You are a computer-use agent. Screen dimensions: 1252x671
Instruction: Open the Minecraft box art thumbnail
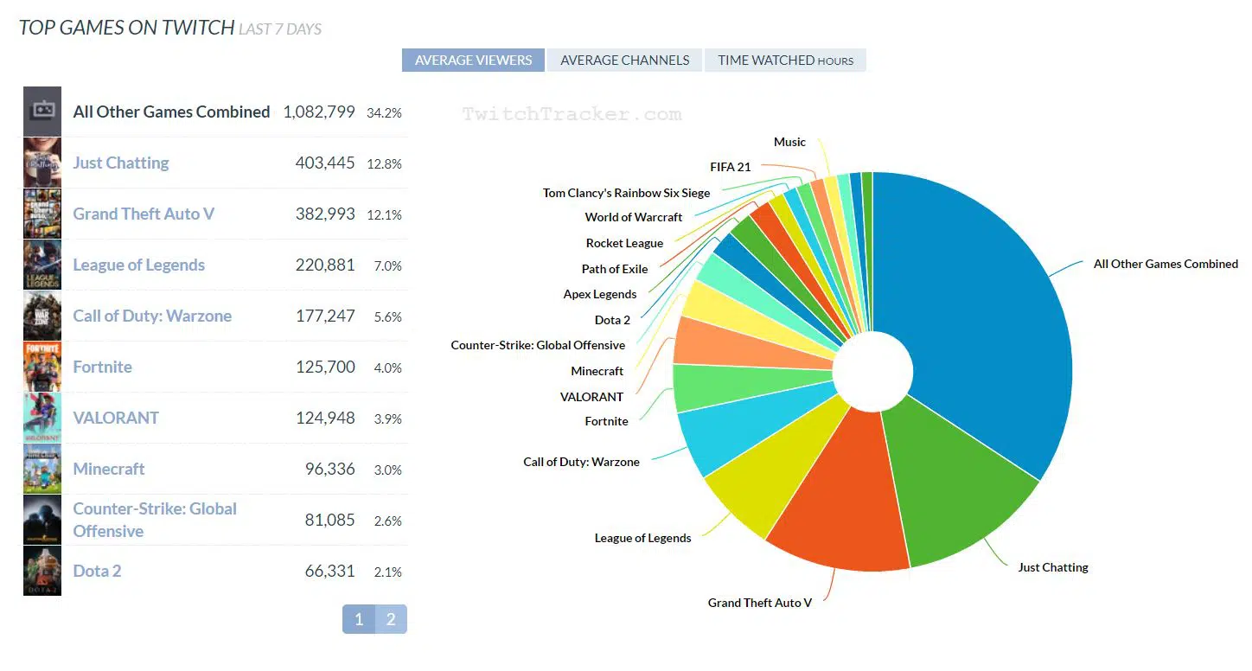click(x=42, y=469)
